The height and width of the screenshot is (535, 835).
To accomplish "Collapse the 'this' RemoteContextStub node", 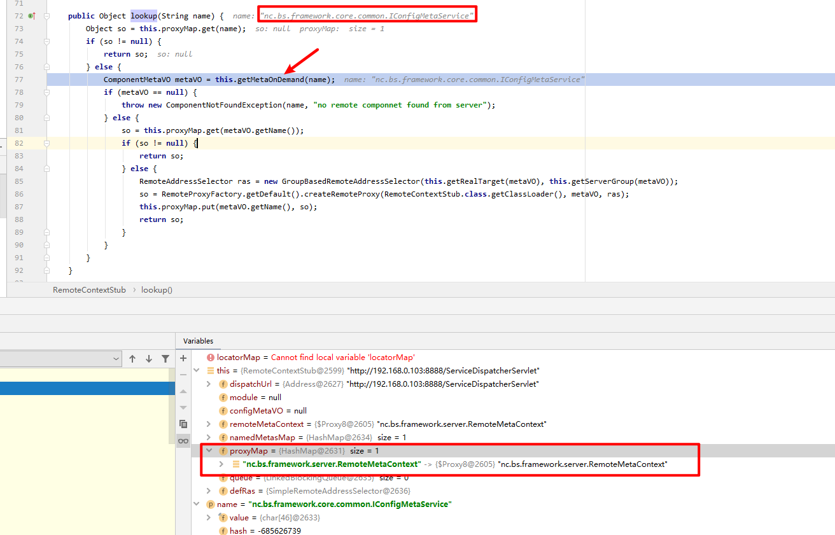I will pos(197,370).
